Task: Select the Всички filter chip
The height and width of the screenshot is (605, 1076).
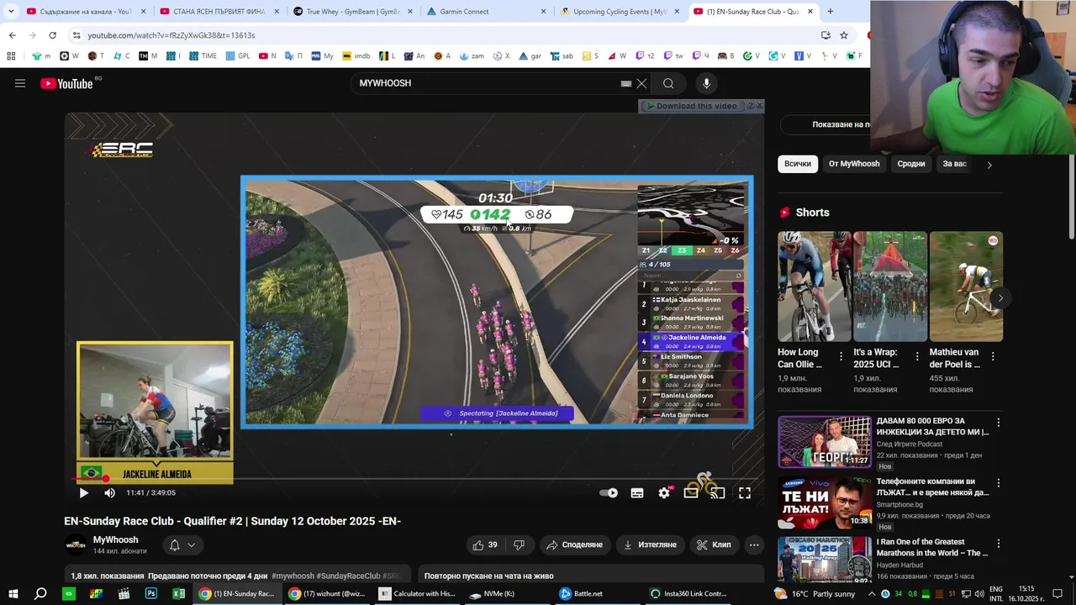Action: point(798,164)
